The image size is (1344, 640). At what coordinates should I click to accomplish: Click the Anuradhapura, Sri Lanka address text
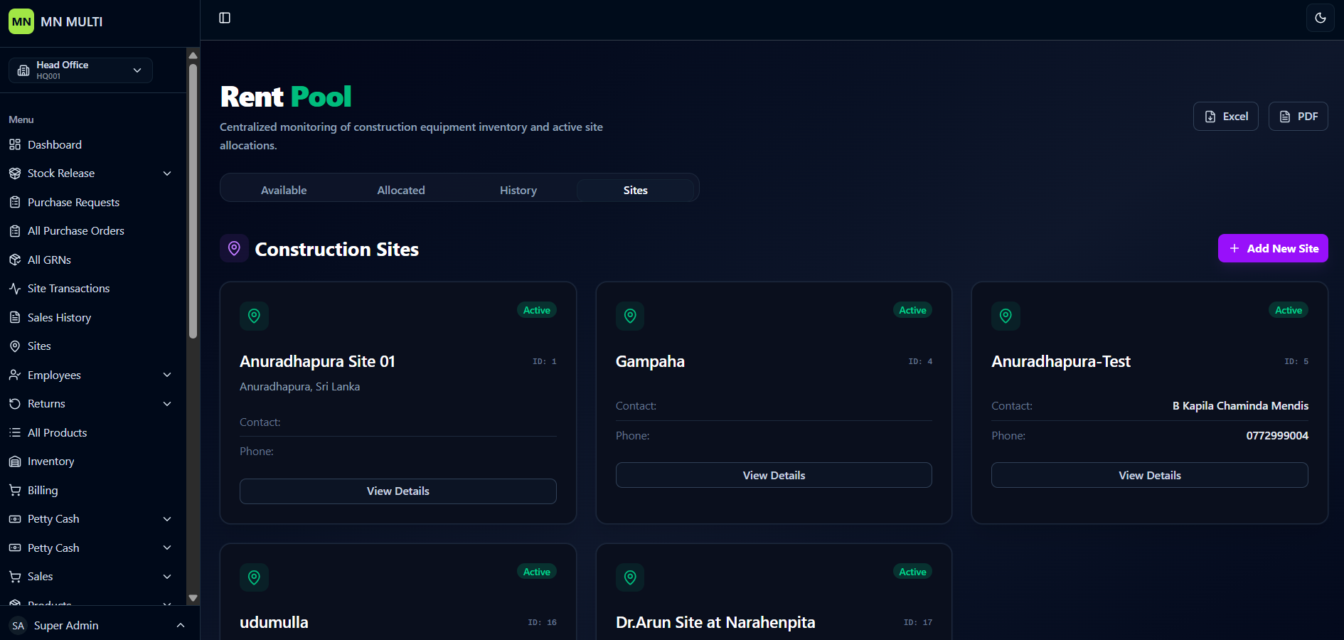point(299,387)
